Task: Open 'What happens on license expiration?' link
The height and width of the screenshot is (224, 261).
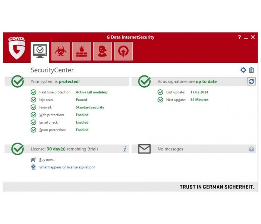Action: (x=67, y=167)
